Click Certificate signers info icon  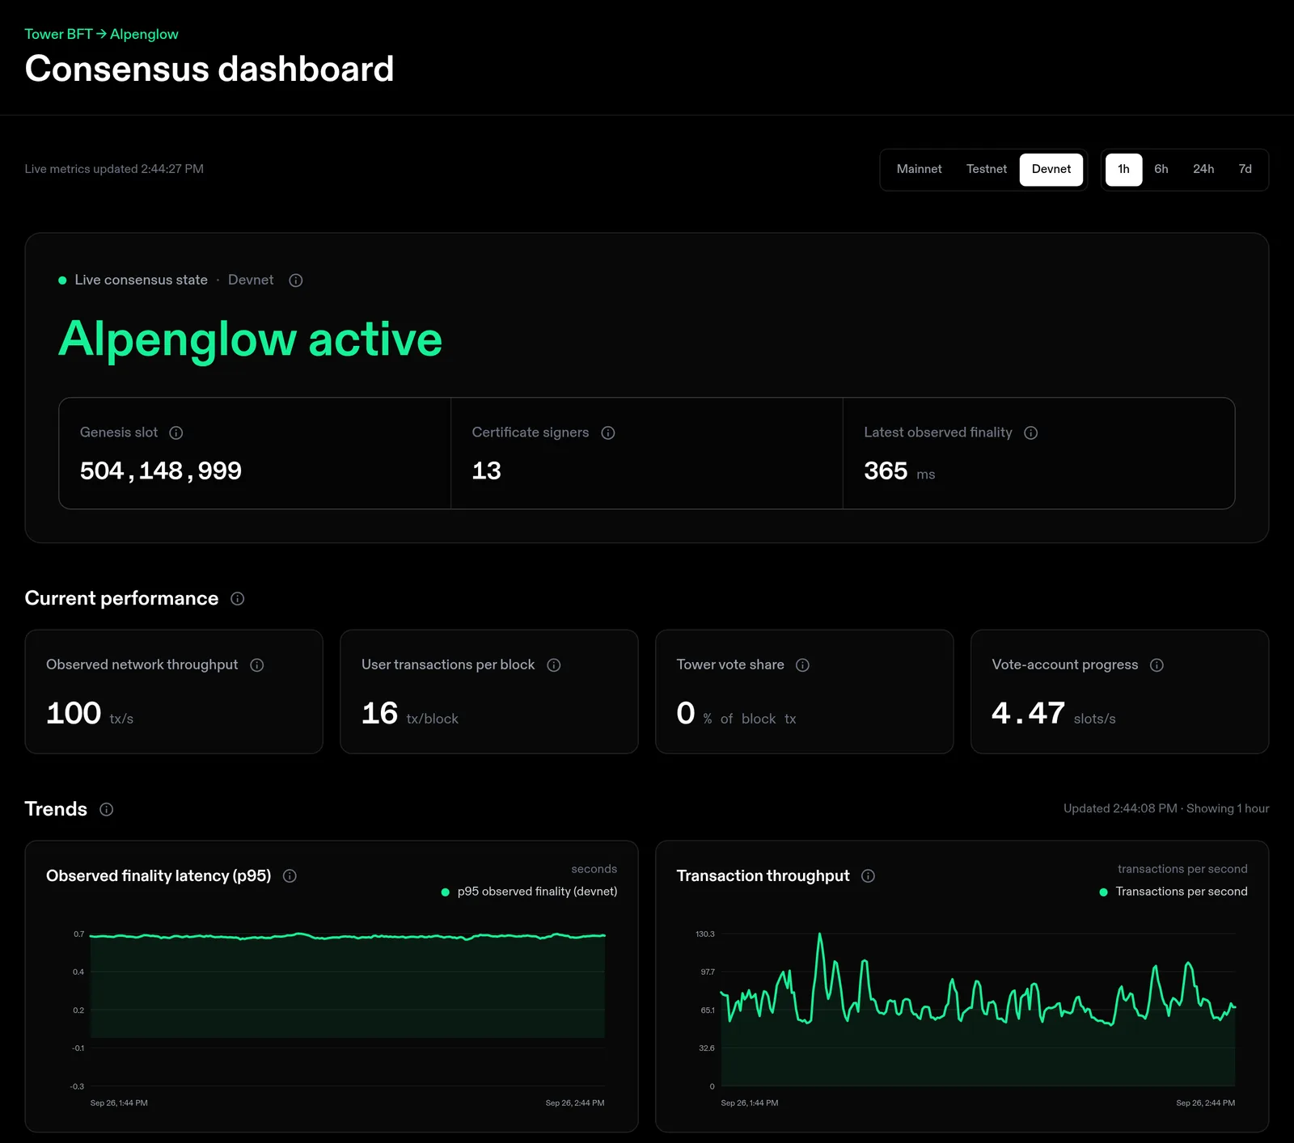click(x=608, y=432)
